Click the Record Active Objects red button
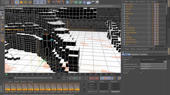The height and width of the screenshot is (95, 170). point(91,78)
